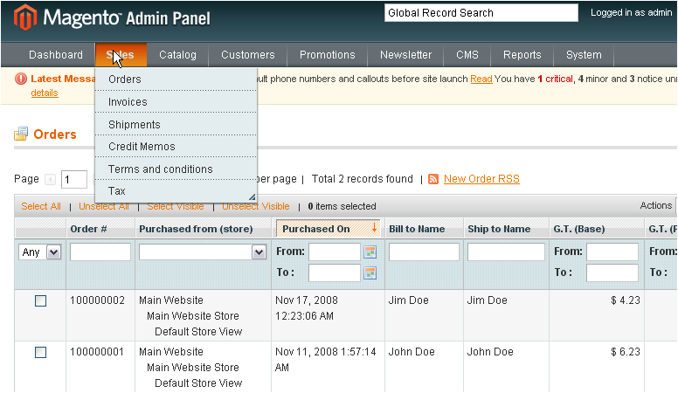Image resolution: width=678 pixels, height=393 pixels.
Task: Click the previous page arrow icon
Action: pos(50,180)
